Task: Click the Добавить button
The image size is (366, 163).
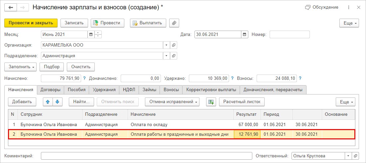Action: [x=22, y=102]
